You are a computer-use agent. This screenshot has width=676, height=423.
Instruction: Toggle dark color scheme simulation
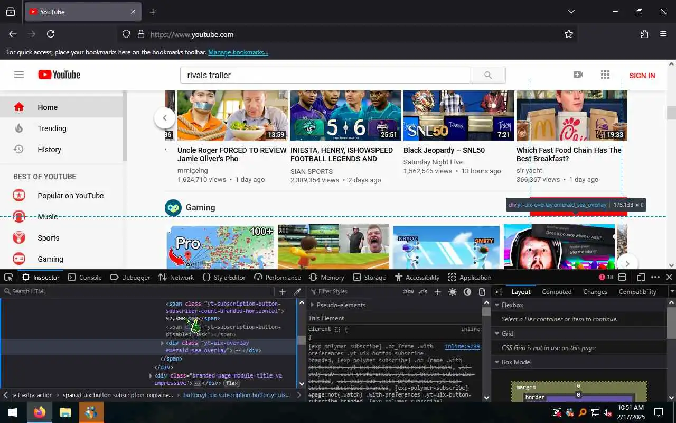click(467, 292)
